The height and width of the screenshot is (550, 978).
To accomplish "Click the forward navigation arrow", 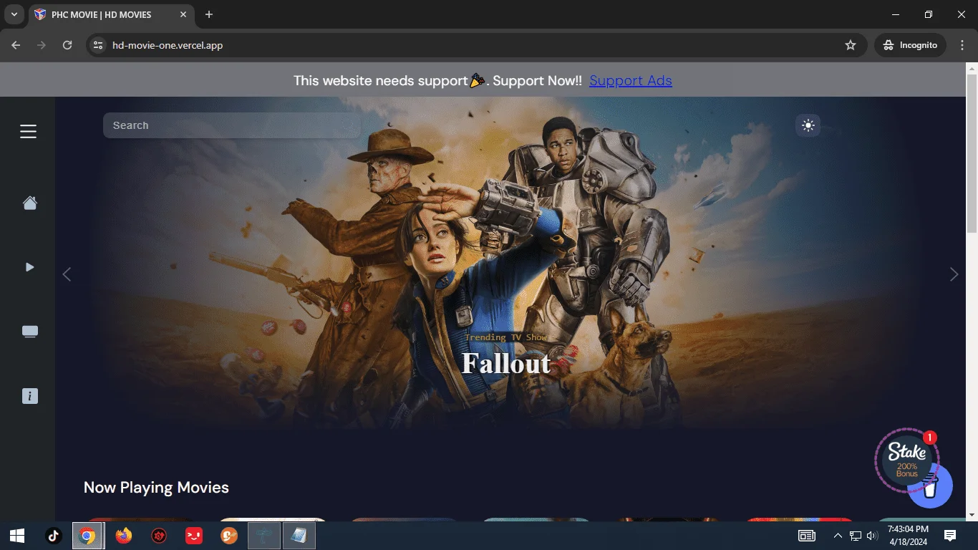I will [42, 45].
